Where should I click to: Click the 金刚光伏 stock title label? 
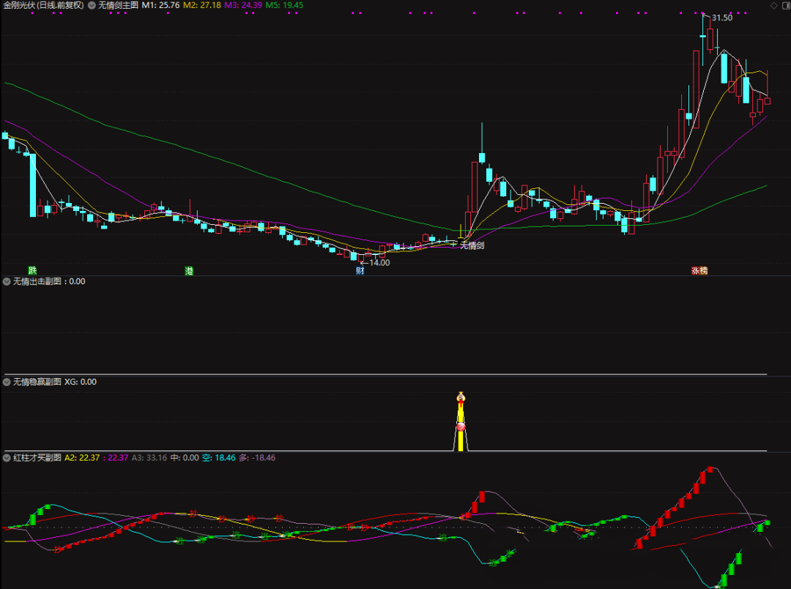[43, 5]
